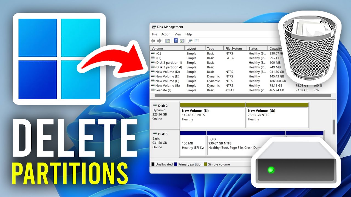Viewport: 351px width, 197px height.
Task: Click the drive icon beside (H:) row
Action: [x=153, y=58]
